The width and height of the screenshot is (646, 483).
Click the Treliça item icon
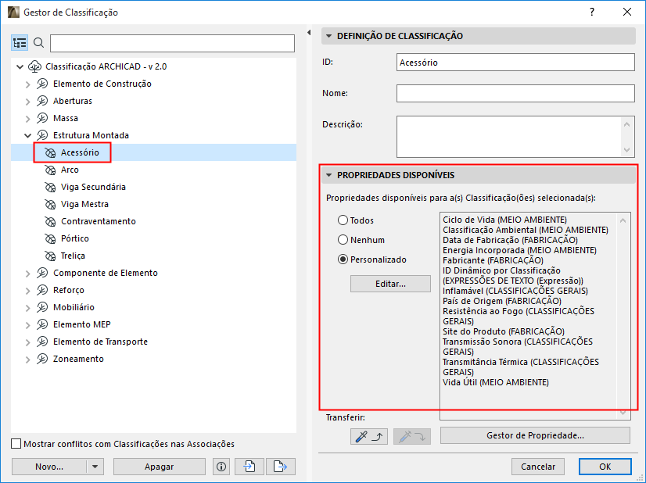pos(50,256)
